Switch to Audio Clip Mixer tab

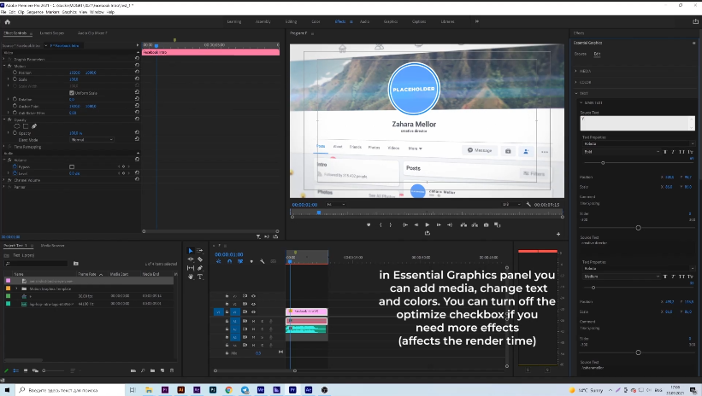click(x=92, y=33)
